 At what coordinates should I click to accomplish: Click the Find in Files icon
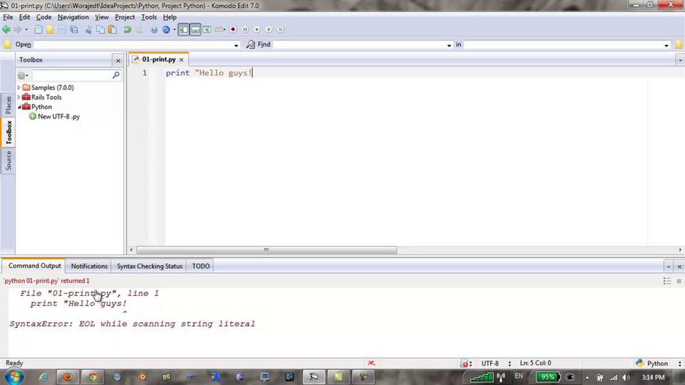pyautogui.click(x=250, y=44)
